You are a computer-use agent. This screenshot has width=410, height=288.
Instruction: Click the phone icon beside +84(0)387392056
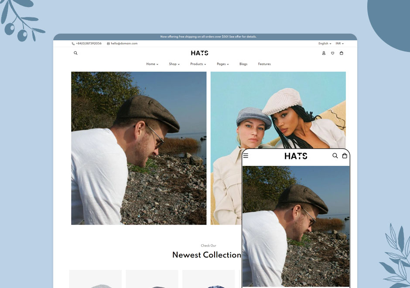point(73,44)
